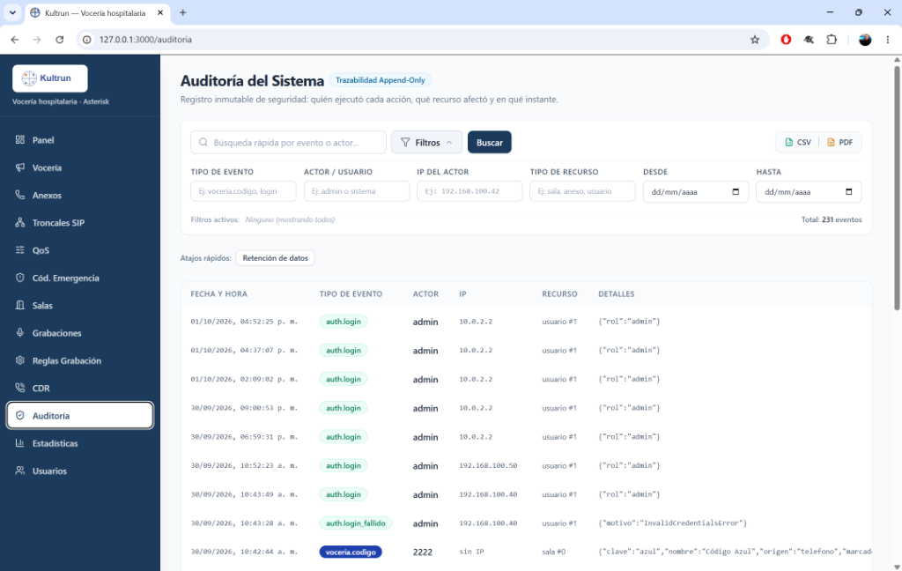Screen dimensions: 902x571
Task: Open the Chrome three-dot menu
Action: coord(888,40)
